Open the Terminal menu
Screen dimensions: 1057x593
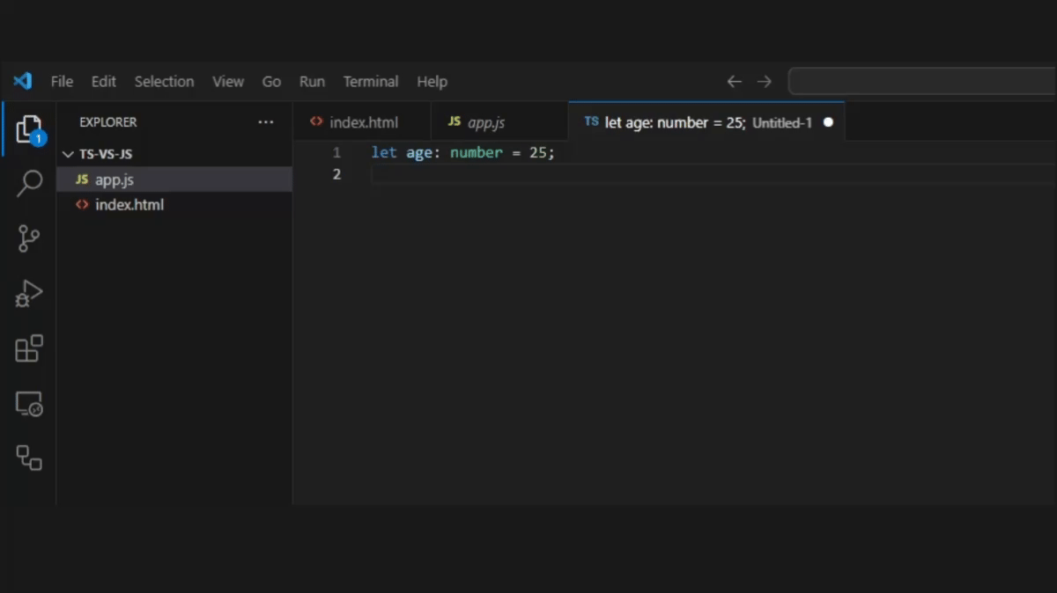[371, 81]
